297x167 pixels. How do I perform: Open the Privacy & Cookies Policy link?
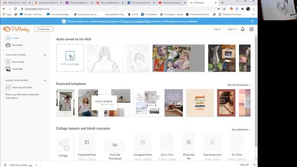click(x=136, y=21)
